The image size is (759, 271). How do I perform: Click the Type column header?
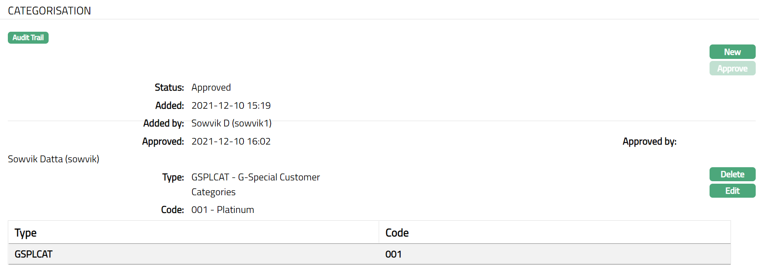pyautogui.click(x=26, y=233)
